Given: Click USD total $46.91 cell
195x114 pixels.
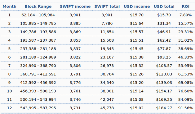Looking at the screenshot, I should tap(164, 32).
